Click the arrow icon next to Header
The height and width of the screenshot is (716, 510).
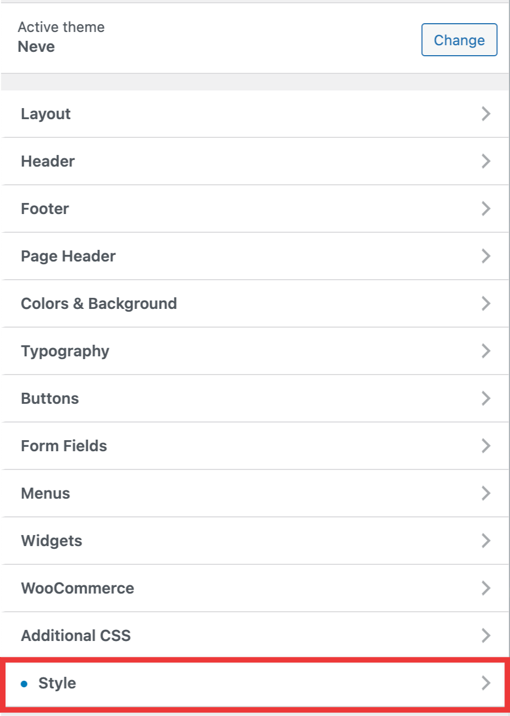[486, 161]
